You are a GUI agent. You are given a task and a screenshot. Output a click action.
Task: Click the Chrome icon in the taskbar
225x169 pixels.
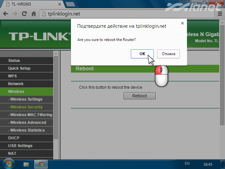click(41, 164)
